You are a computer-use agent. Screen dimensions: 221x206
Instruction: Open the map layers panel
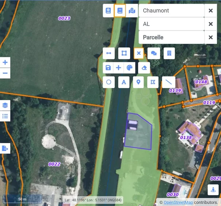click(x=5, y=106)
